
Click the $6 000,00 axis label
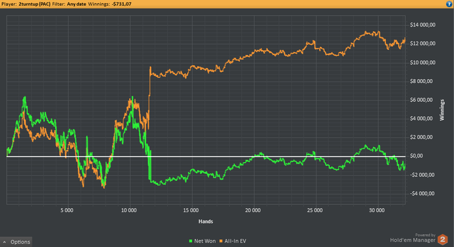422,100
